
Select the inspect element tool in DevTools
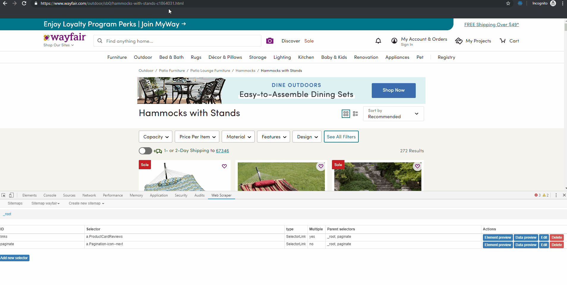(3, 195)
